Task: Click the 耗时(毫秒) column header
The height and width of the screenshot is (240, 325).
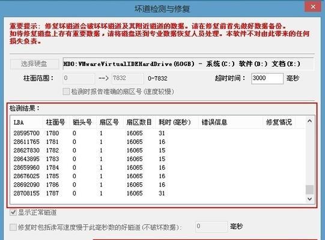Action: click(177, 122)
